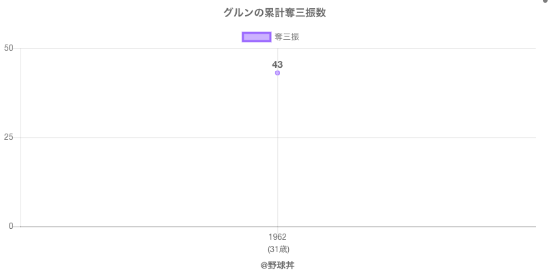Click the x-axis year label 1962
549x274 pixels.
click(x=277, y=237)
